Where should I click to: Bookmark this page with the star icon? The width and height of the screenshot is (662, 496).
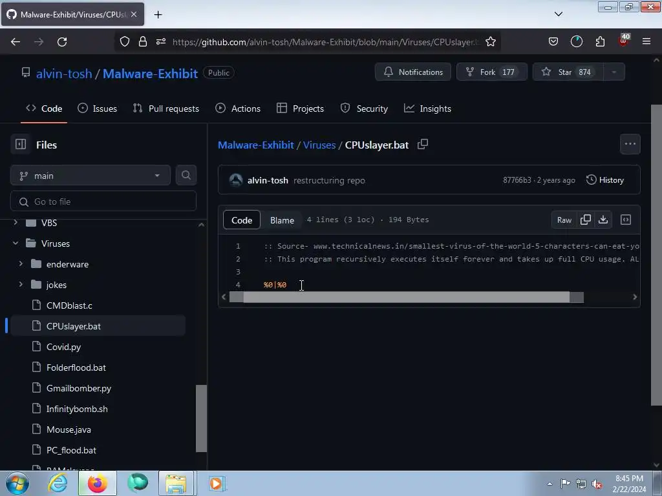(x=491, y=42)
